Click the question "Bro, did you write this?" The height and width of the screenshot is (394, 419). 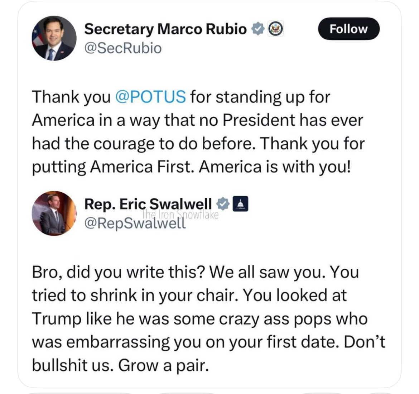coord(118,272)
